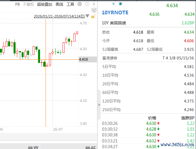Open the 工具 menu

coord(70,4)
